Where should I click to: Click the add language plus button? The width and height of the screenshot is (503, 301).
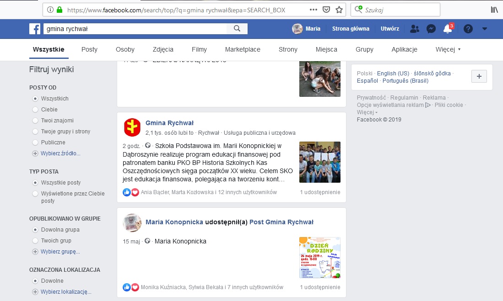pyautogui.click(x=479, y=76)
